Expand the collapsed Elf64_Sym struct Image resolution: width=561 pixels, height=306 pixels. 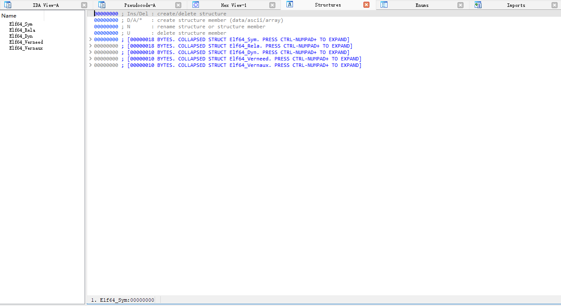[x=90, y=39]
